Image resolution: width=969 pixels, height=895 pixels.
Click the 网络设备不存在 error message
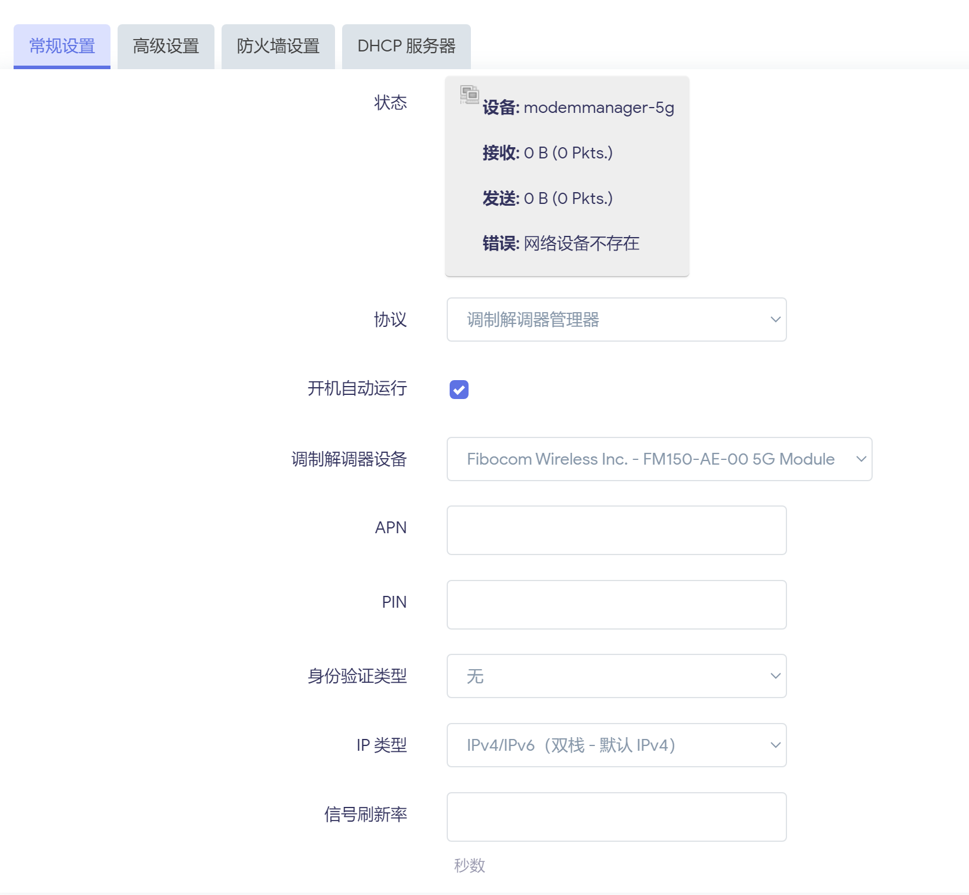[x=580, y=243]
